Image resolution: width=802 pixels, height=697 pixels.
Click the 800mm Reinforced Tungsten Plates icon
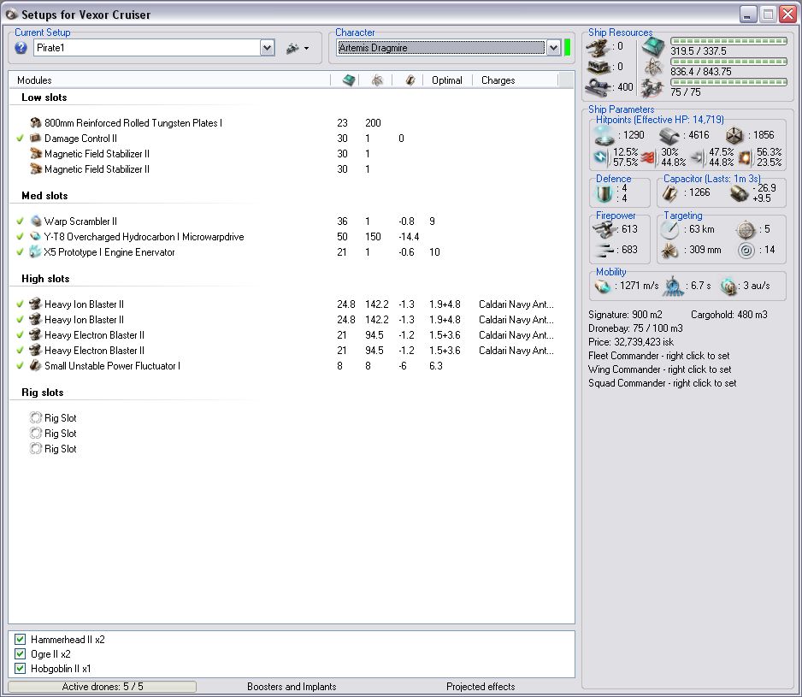tap(36, 123)
